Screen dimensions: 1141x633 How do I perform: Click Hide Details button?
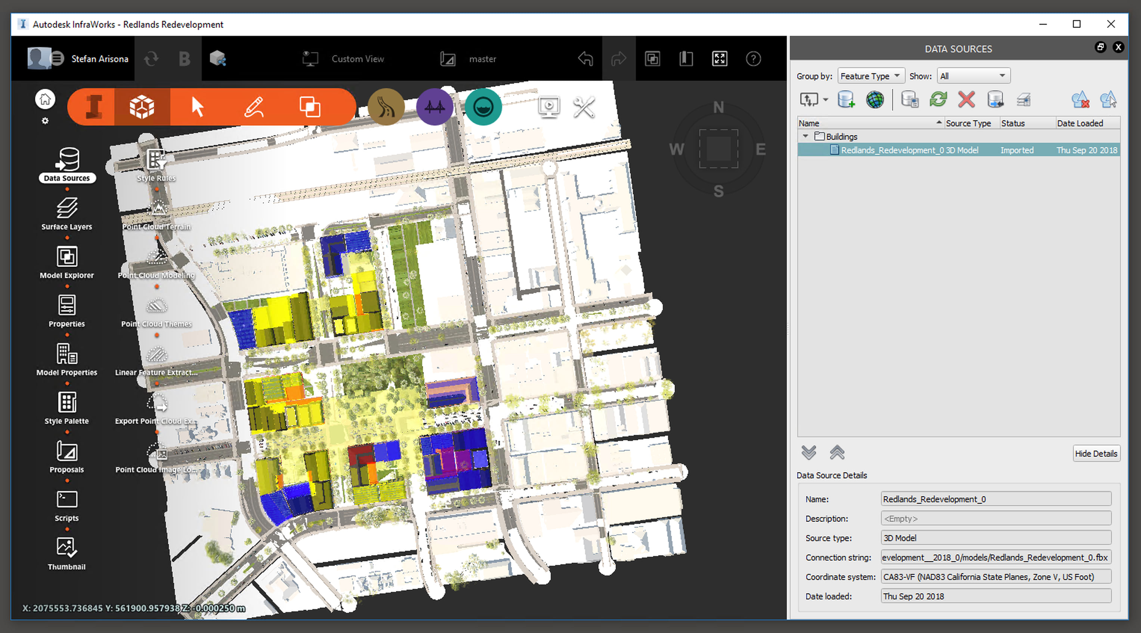(1096, 453)
